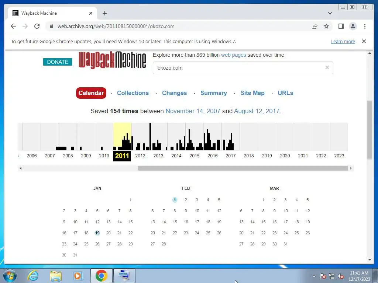Select year 2023 in the timeline
This screenshot has height=283, width=378.
[339, 156]
